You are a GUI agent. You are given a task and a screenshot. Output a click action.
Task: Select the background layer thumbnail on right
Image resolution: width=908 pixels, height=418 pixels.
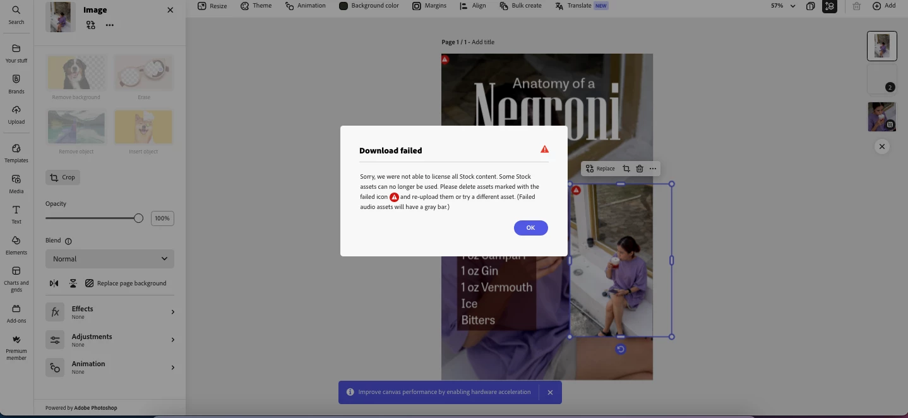tap(882, 117)
